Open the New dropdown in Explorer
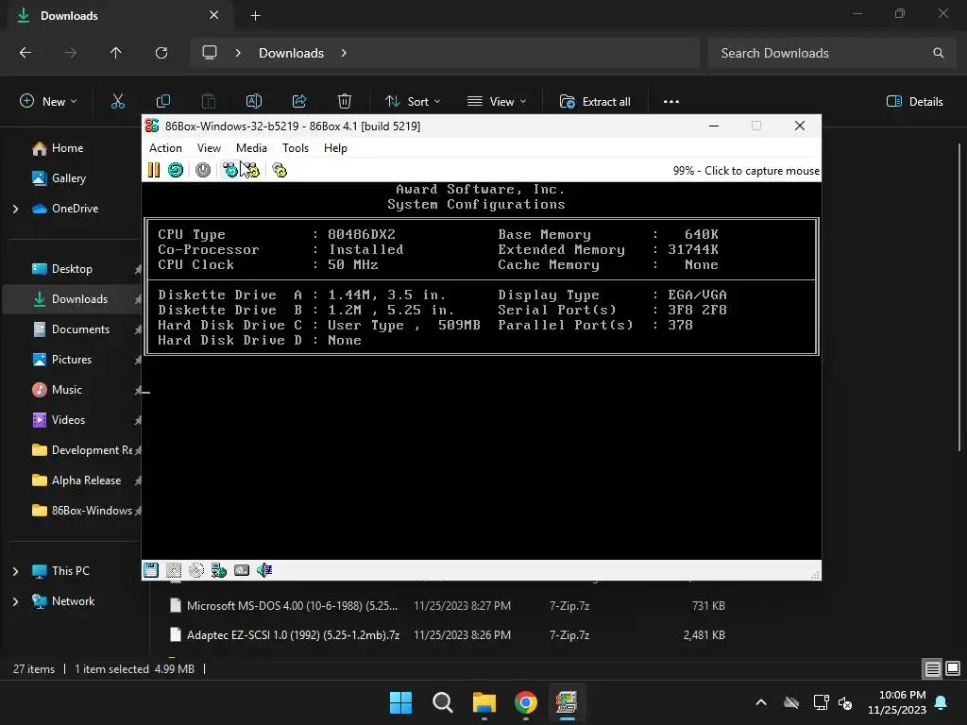This screenshot has height=725, width=967. (x=49, y=102)
